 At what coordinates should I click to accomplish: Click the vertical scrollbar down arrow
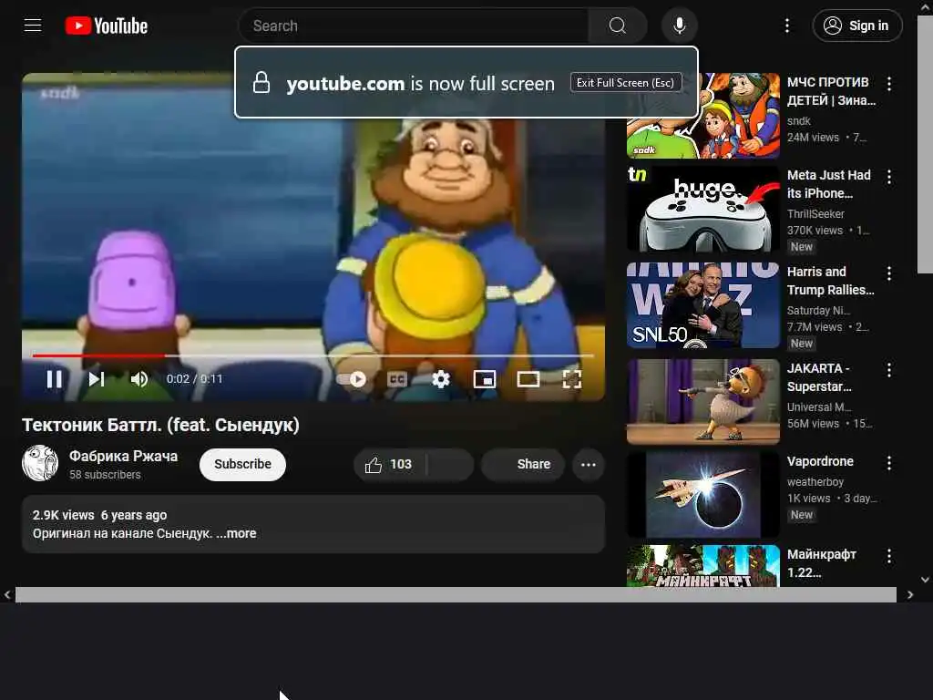pyautogui.click(x=925, y=579)
